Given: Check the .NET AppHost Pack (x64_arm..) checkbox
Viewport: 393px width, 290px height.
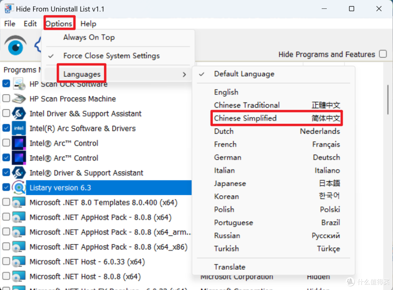Looking at the screenshot, I should 6,231.
